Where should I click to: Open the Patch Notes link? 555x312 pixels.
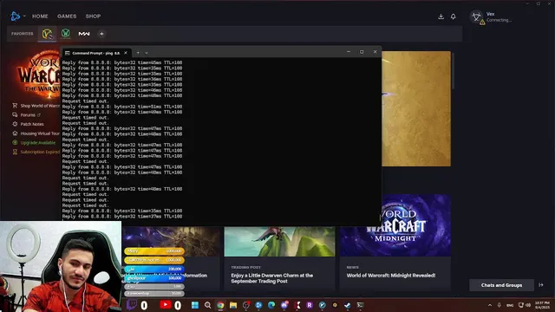click(32, 124)
